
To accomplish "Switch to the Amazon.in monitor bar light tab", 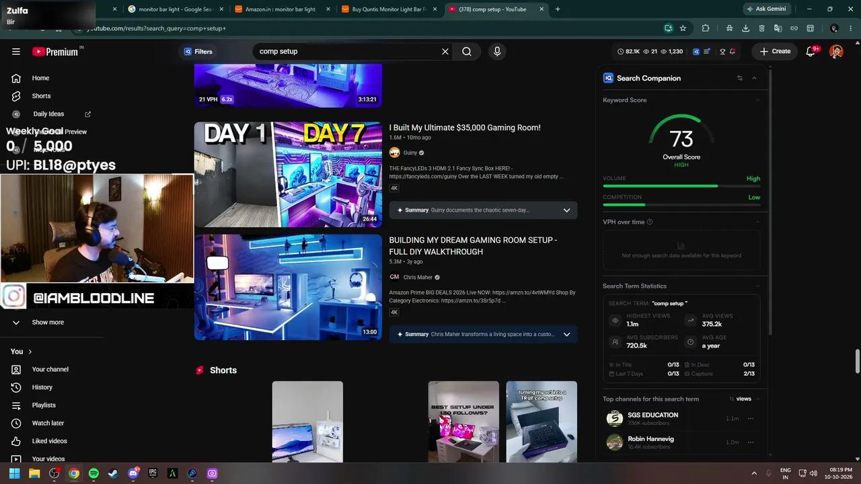I will (281, 9).
